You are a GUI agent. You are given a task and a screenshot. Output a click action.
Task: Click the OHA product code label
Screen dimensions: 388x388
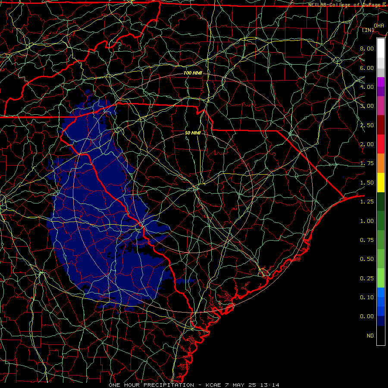379,25
